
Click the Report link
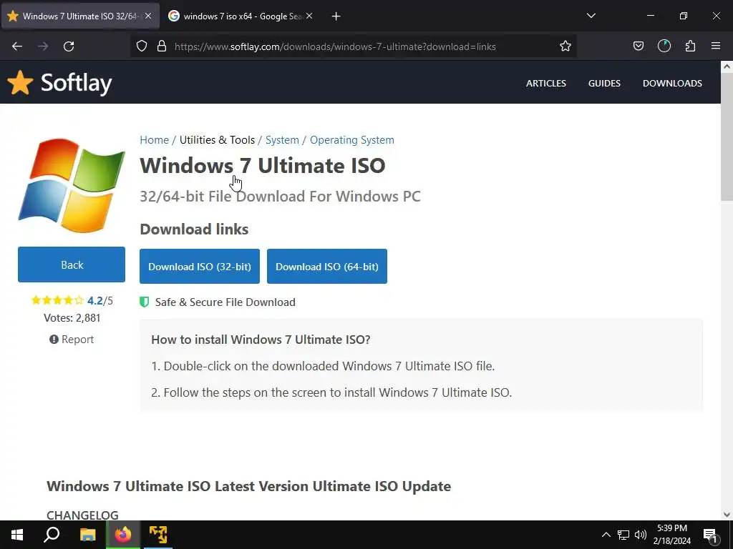pos(72,340)
